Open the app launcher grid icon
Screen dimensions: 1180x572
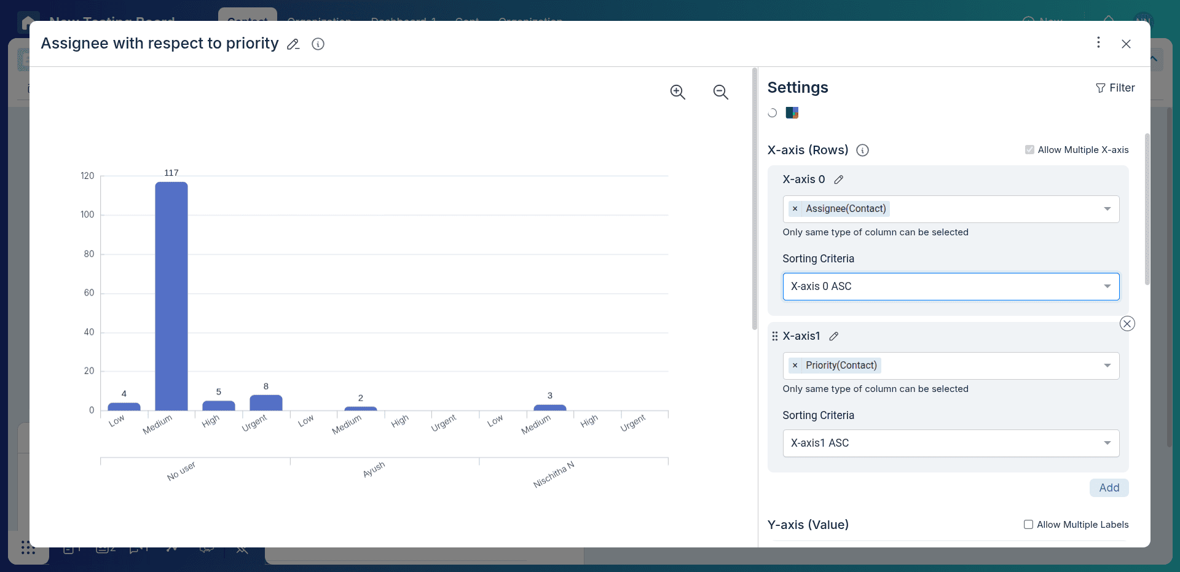pos(28,547)
